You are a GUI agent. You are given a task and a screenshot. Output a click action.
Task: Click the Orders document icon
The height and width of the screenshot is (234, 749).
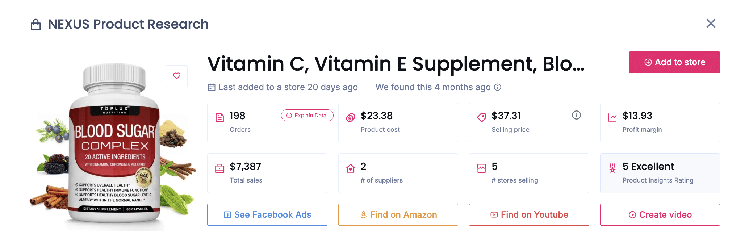point(219,117)
